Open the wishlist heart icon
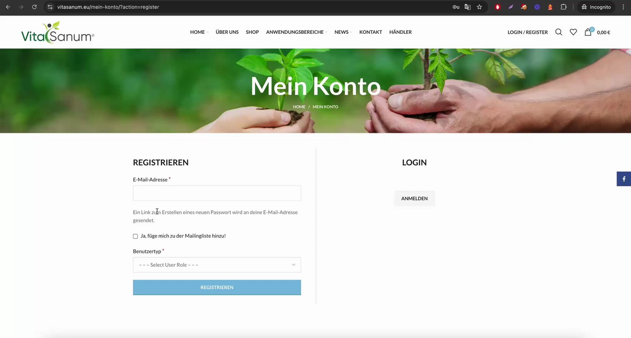 pos(573,32)
